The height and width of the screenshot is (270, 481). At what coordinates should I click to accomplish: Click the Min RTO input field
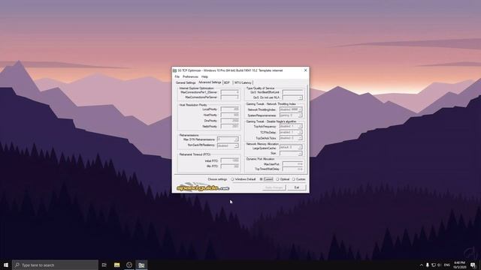click(230, 166)
